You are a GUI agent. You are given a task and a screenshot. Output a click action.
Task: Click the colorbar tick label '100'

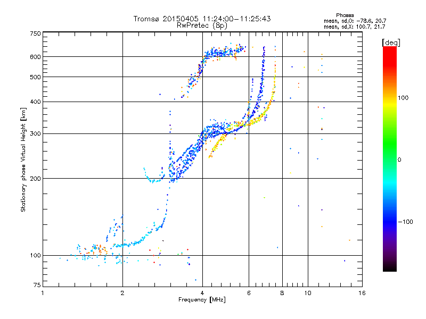click(403, 98)
